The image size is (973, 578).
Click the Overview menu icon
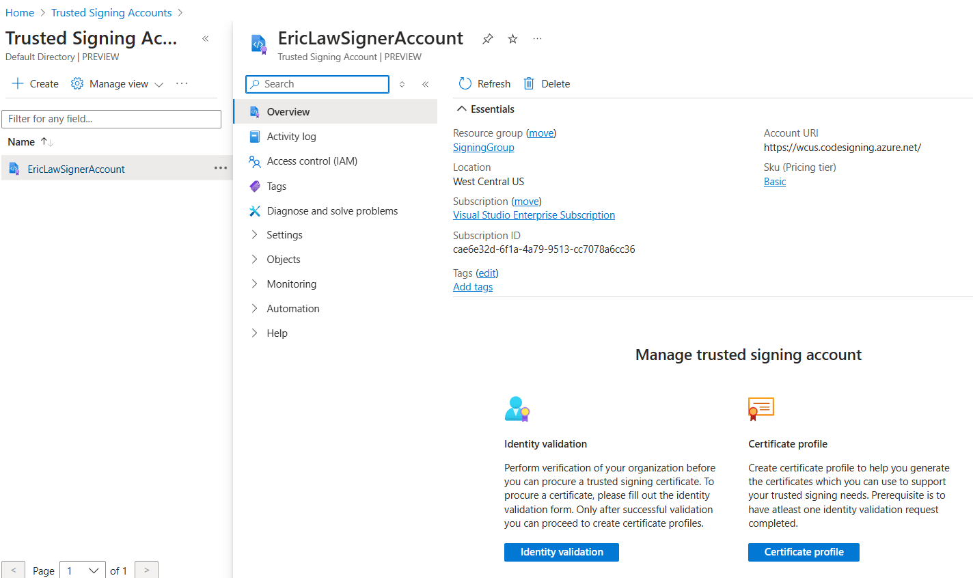coord(254,111)
